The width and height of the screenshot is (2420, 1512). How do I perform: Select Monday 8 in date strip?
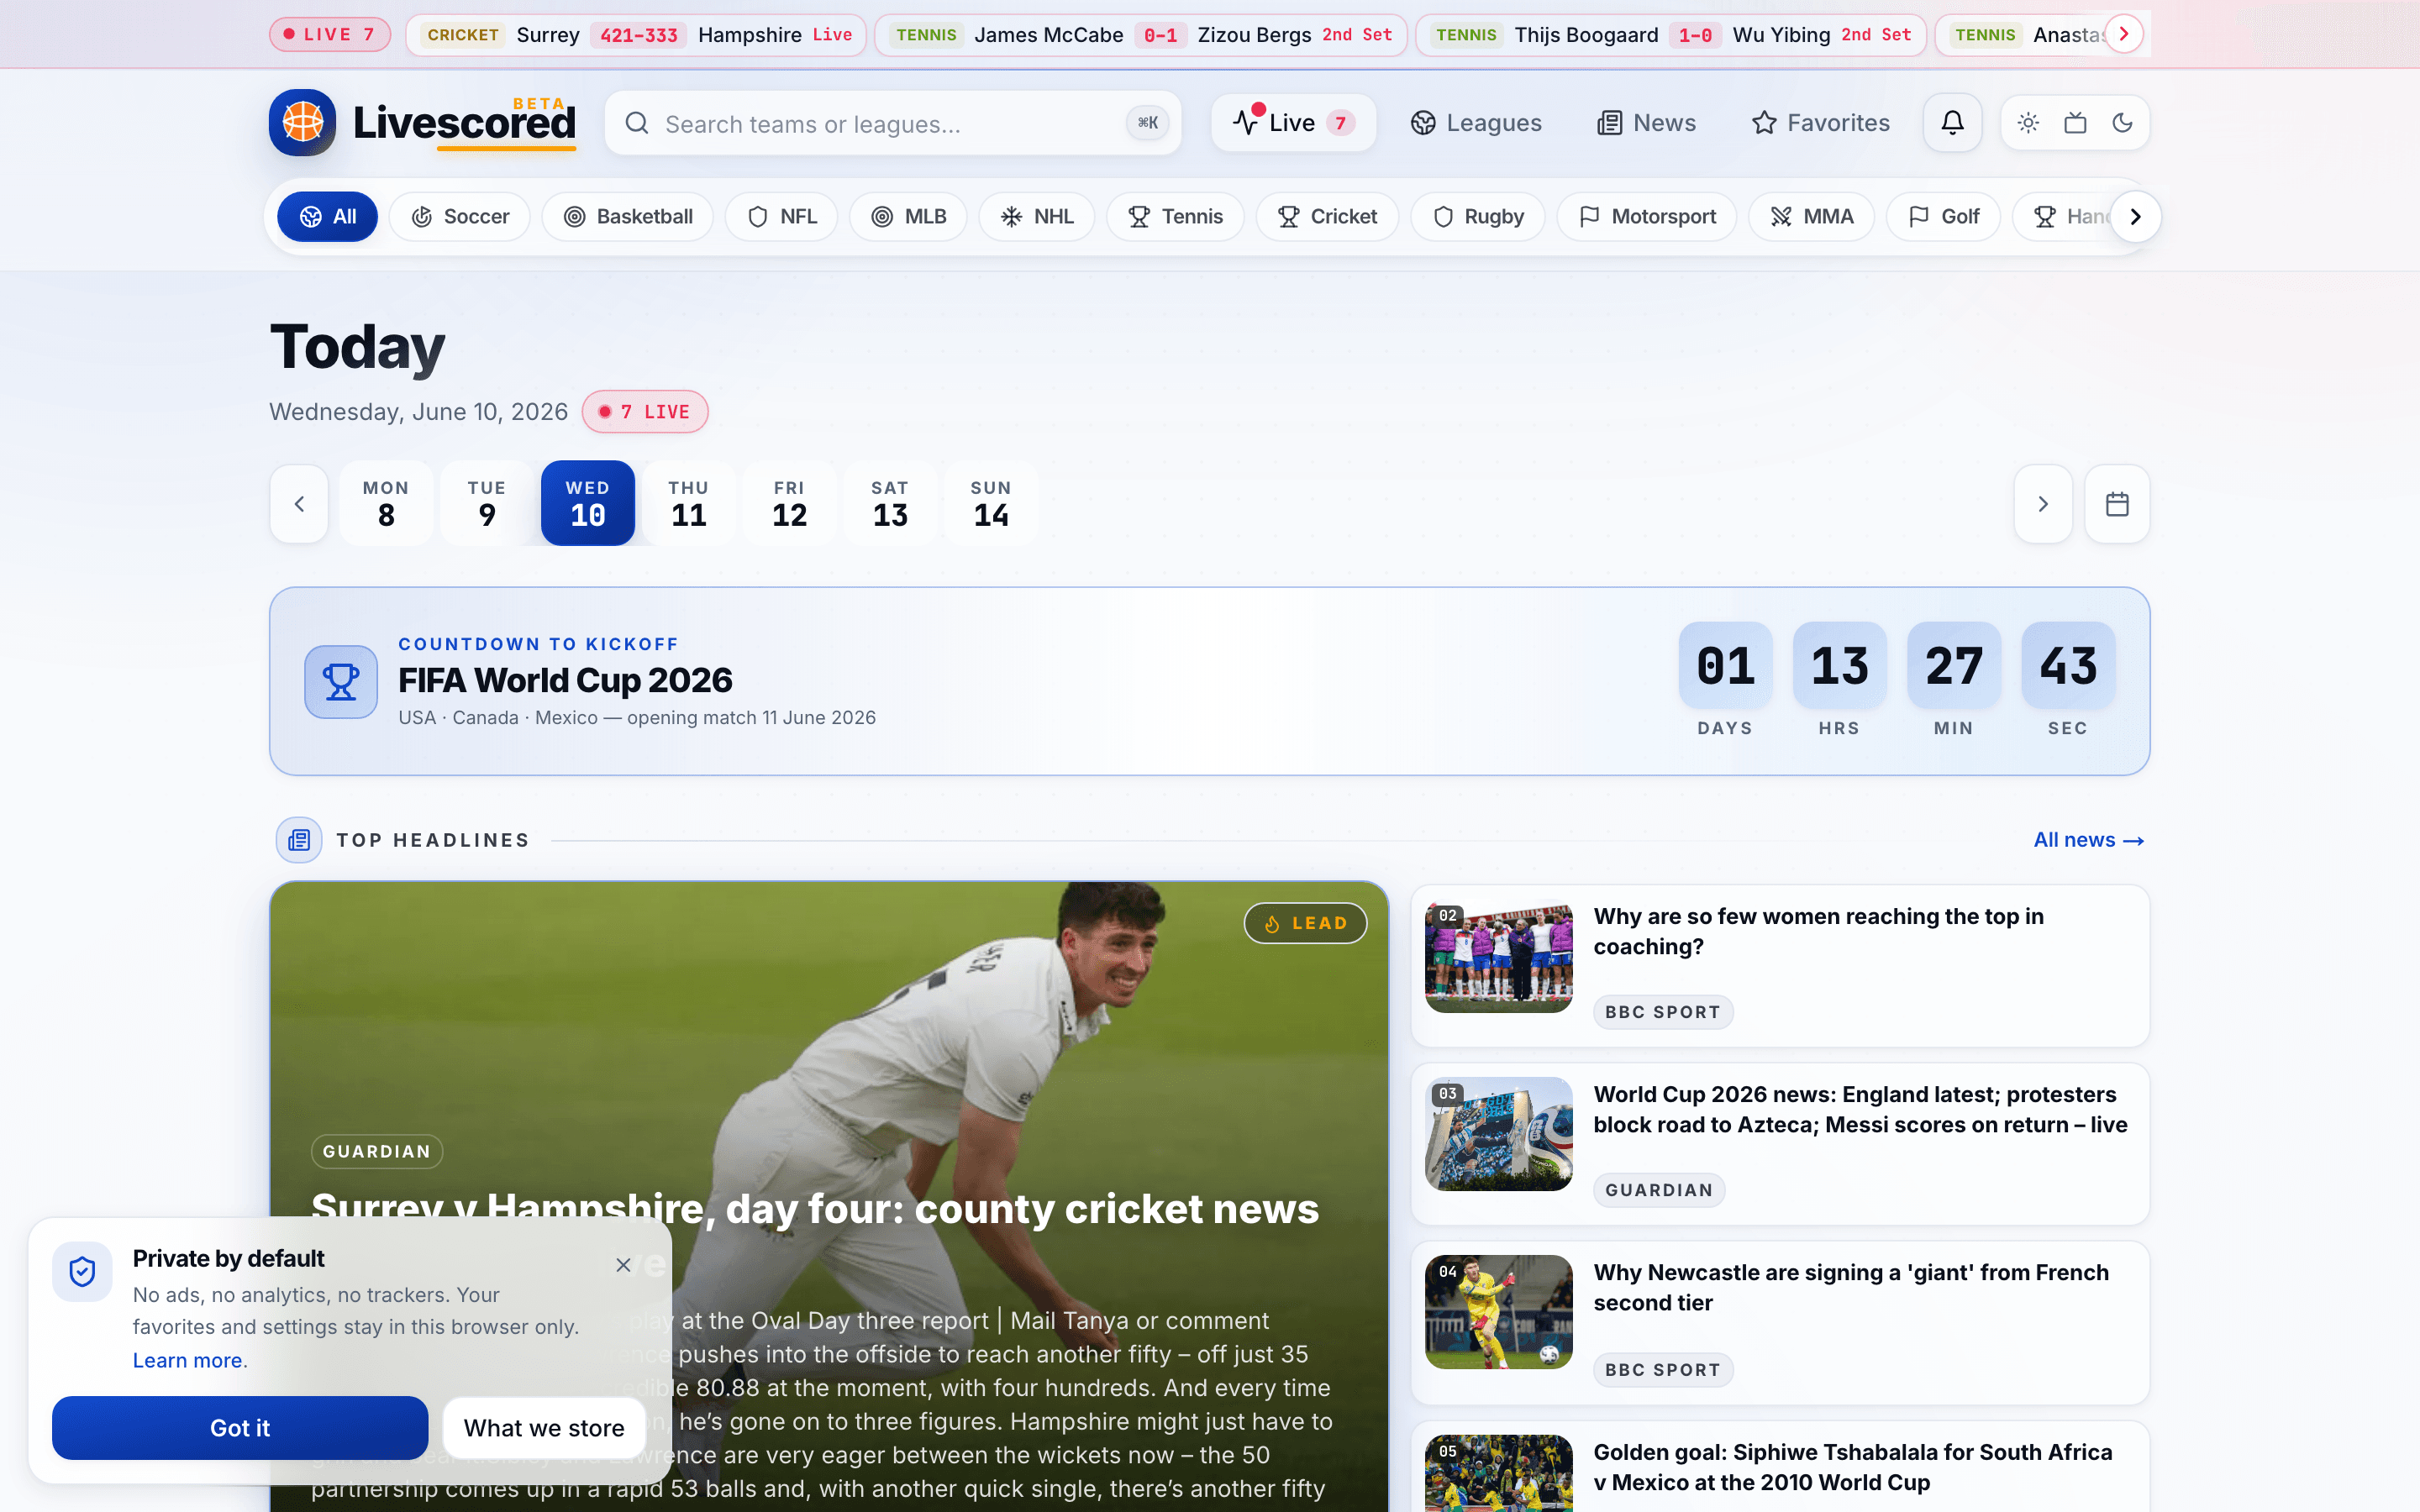pos(386,503)
